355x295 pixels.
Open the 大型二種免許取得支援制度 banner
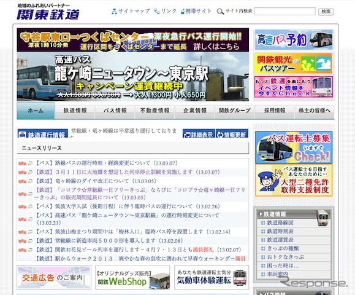pos(294,180)
